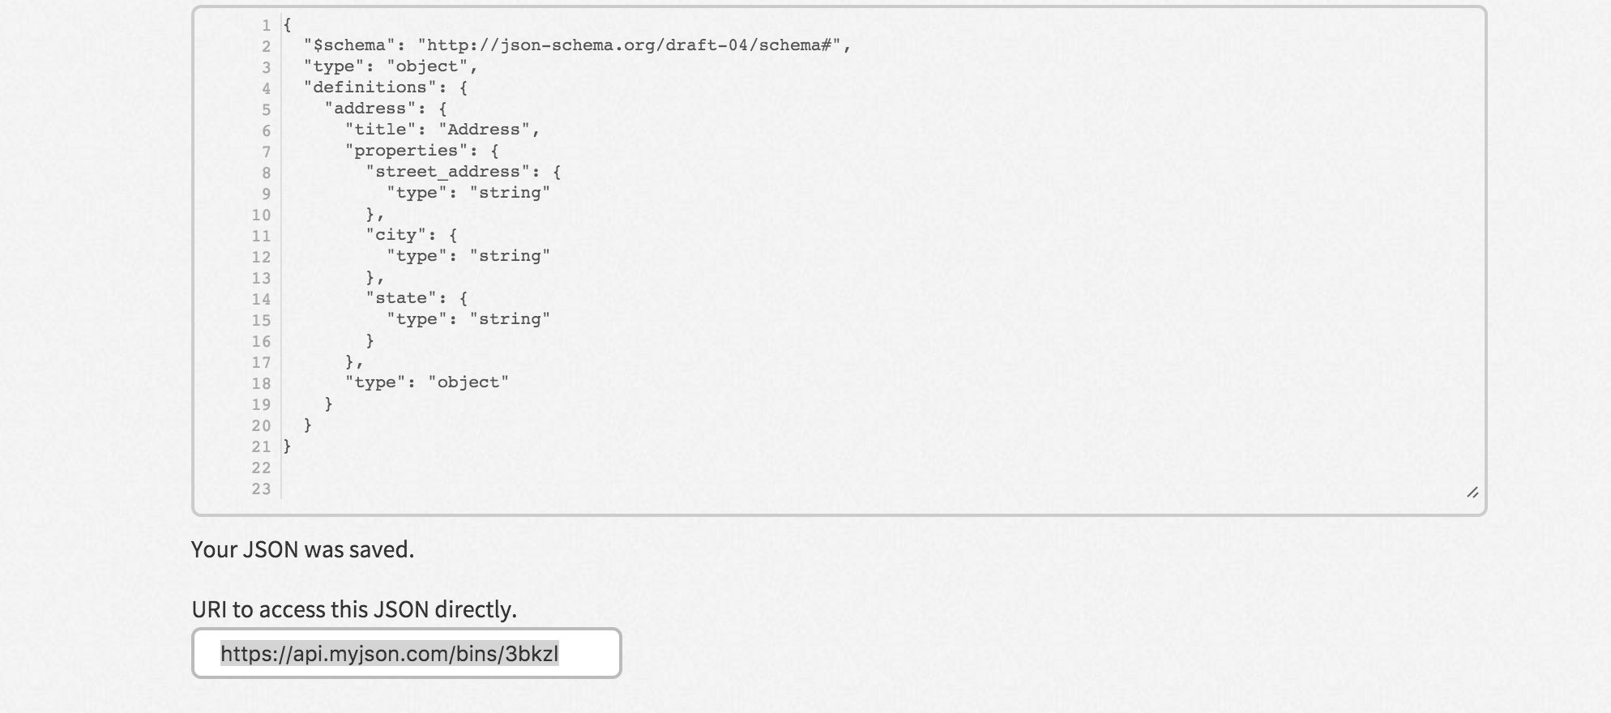1611x713 pixels.
Task: Click the "city" property name
Action: (396, 235)
